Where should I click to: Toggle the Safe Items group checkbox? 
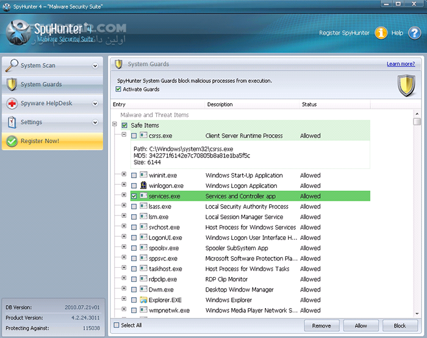(124, 125)
